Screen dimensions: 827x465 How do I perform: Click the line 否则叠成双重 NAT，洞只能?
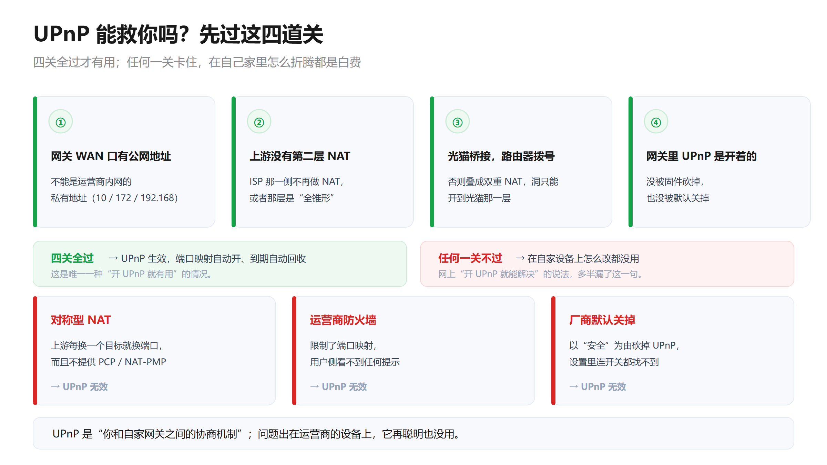point(503,182)
